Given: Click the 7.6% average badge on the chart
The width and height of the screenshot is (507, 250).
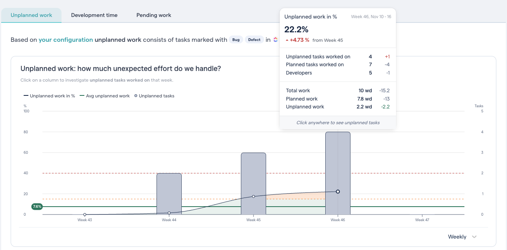Looking at the screenshot, I should click(37, 206).
